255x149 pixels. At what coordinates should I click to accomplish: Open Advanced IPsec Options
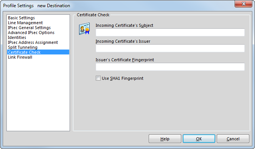(x=31, y=33)
